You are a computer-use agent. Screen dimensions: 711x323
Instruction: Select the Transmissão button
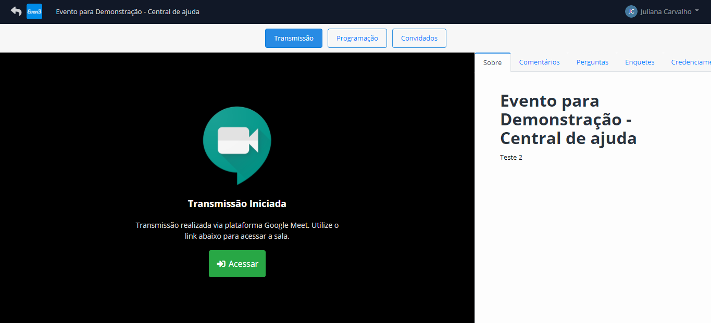294,38
